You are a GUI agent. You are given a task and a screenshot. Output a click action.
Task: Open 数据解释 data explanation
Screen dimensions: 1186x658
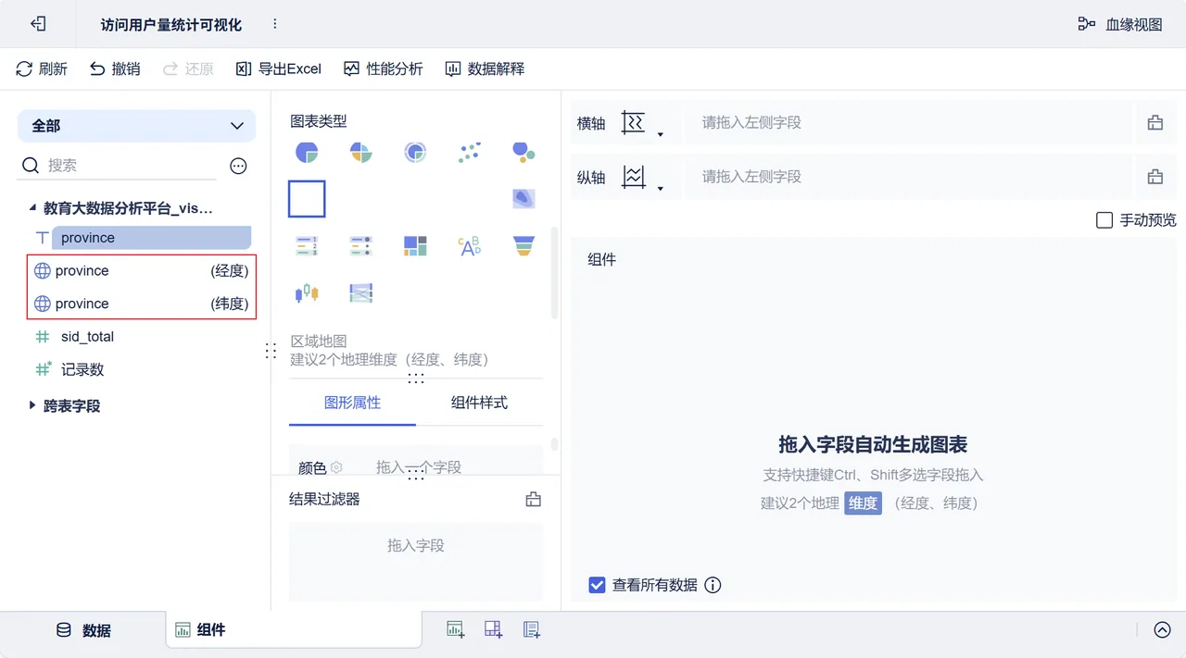click(485, 68)
